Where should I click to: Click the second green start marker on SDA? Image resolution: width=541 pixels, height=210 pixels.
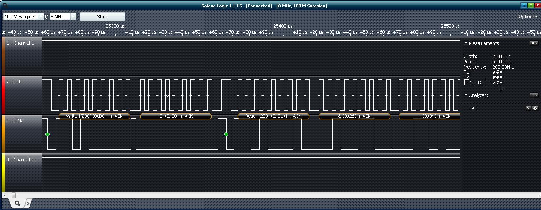pos(226,134)
